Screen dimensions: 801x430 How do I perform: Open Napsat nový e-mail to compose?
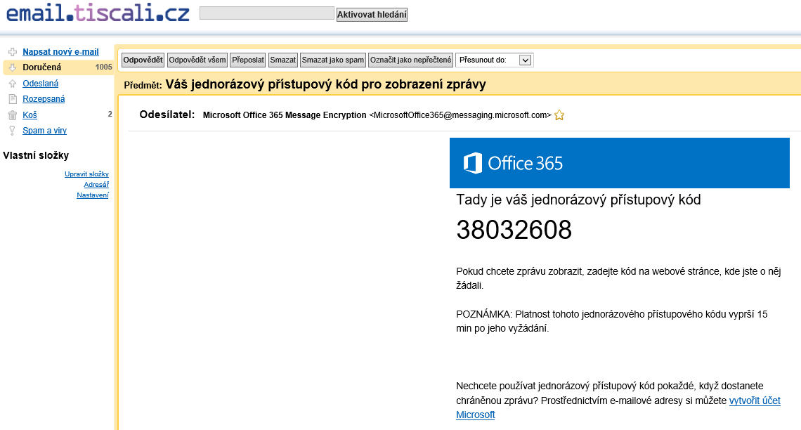pyautogui.click(x=61, y=52)
